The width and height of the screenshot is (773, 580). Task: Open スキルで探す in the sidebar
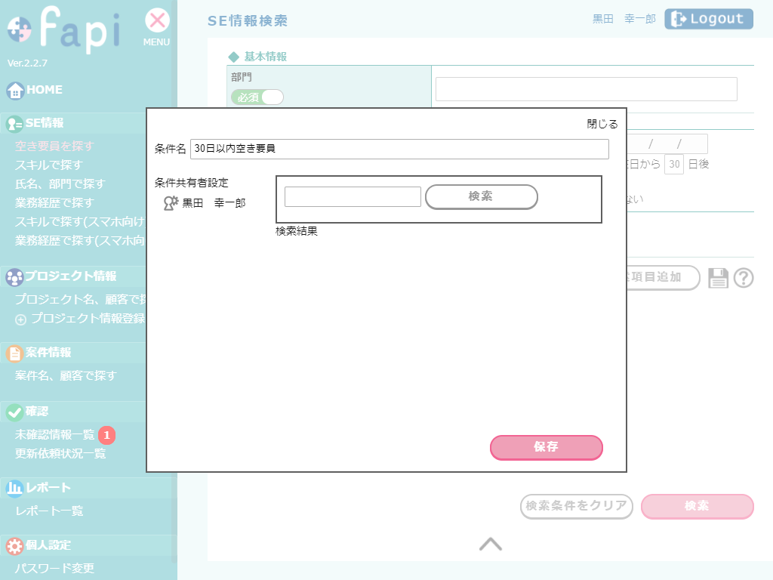pos(49,165)
